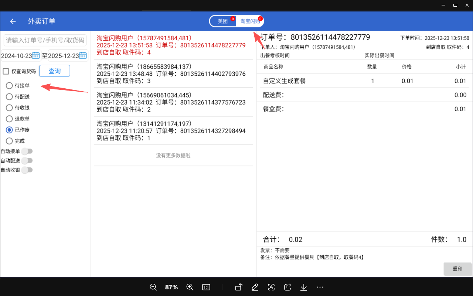Open the more options ellipsis menu

coord(320,287)
